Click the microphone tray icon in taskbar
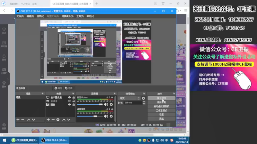 (153, 140)
